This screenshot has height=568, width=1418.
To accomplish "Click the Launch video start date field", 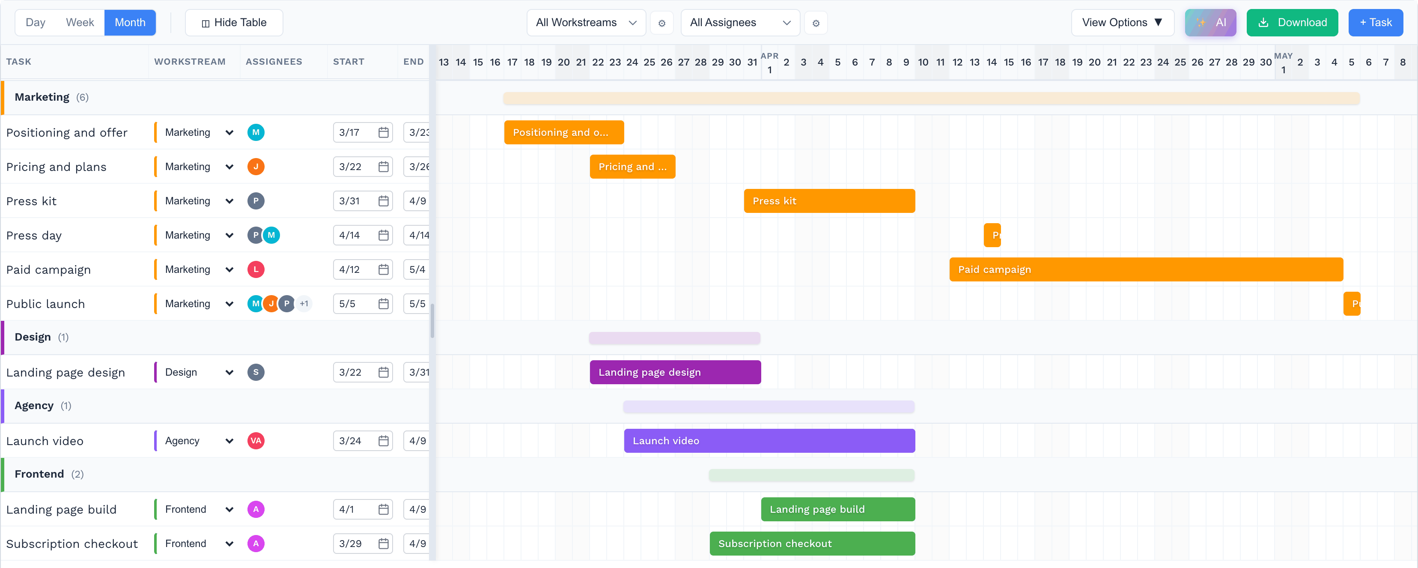I will 363,441.
